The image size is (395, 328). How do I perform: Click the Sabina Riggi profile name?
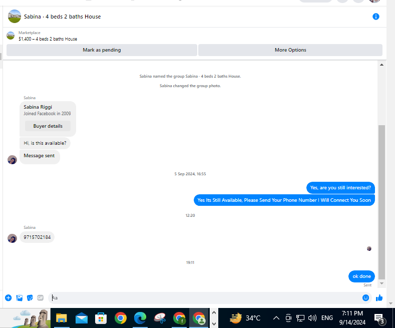(38, 107)
